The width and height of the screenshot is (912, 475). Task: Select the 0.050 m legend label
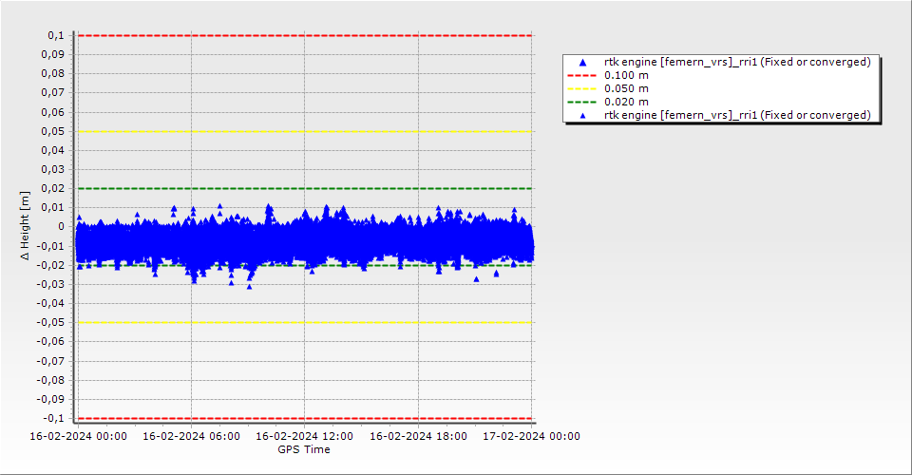(627, 88)
